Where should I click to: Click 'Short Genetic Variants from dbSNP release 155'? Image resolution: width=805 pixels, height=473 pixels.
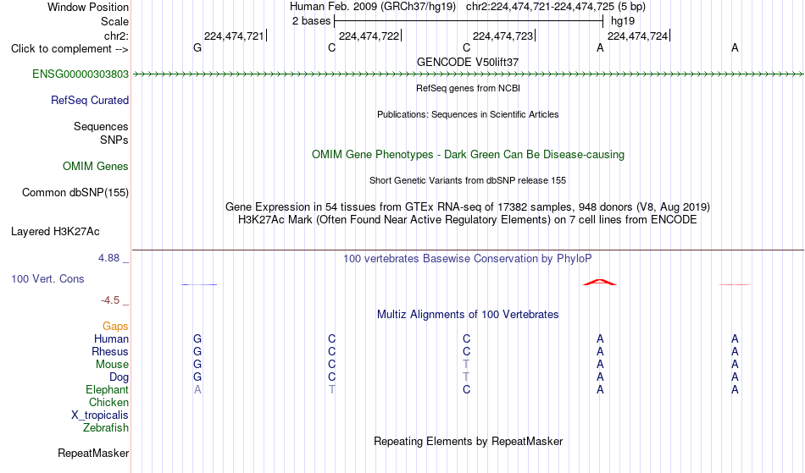click(468, 181)
